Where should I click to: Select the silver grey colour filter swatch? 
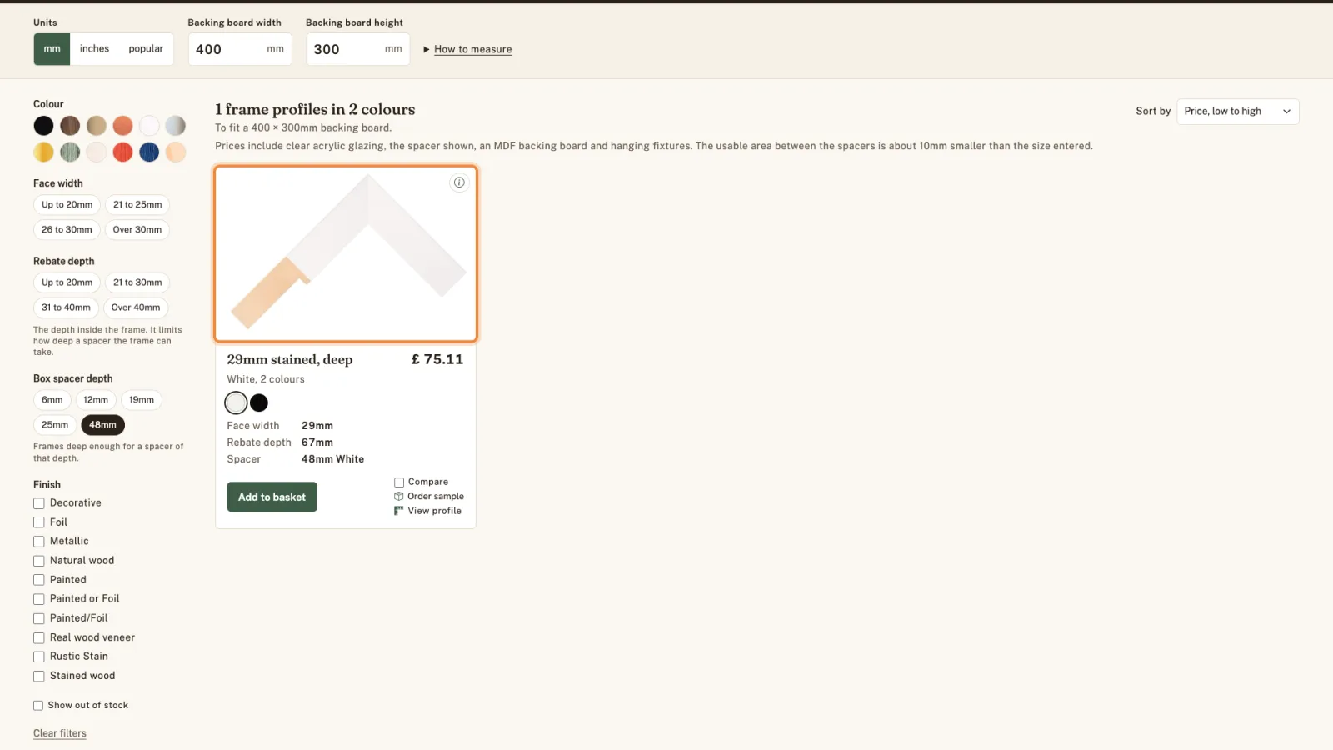tap(176, 126)
